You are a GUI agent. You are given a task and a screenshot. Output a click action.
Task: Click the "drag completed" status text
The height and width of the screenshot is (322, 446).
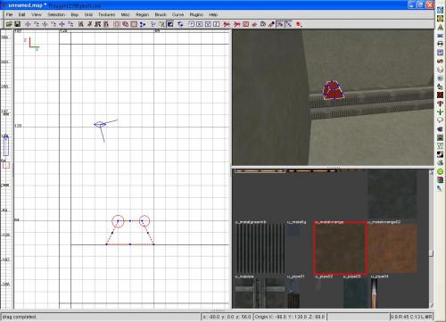click(19, 317)
